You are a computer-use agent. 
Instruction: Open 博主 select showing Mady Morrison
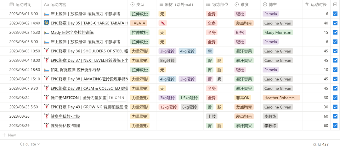pos(278,32)
